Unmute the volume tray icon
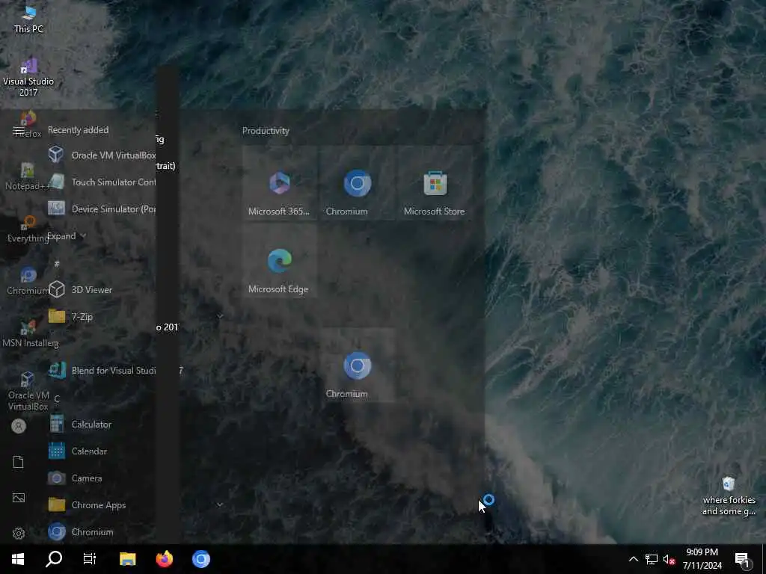Screen dimensions: 766x574 tap(669, 559)
